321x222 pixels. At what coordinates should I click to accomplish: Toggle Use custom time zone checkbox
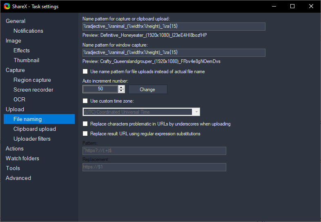pos(85,101)
